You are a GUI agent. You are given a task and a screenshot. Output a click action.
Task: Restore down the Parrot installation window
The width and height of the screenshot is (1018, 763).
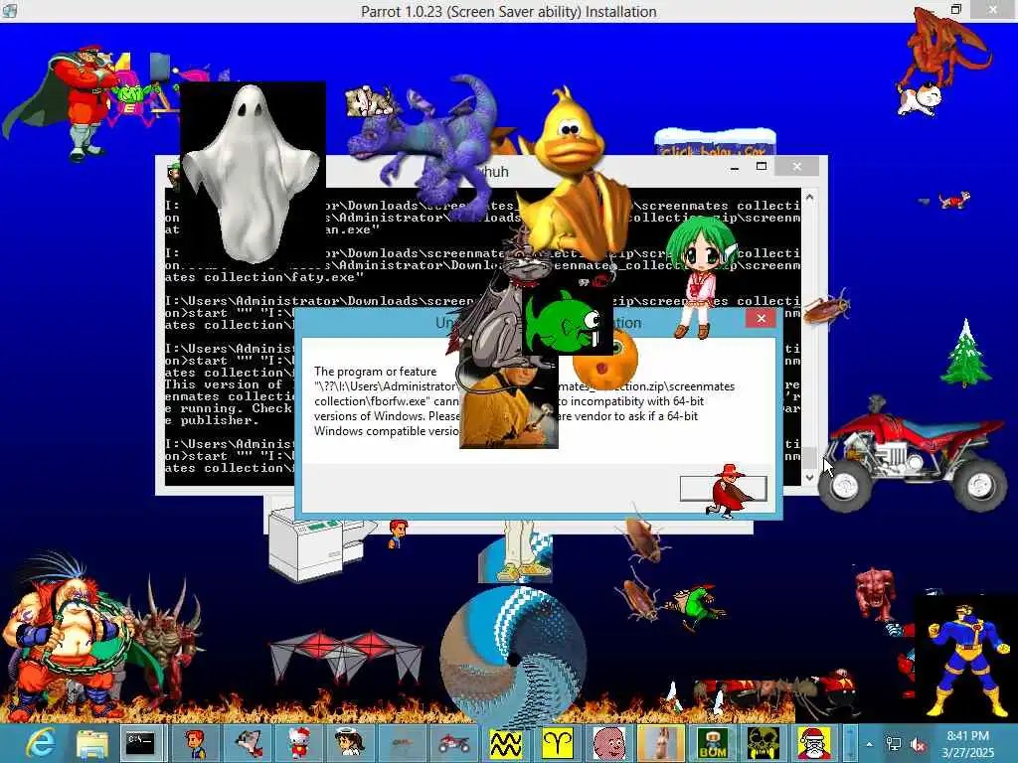[955, 9]
